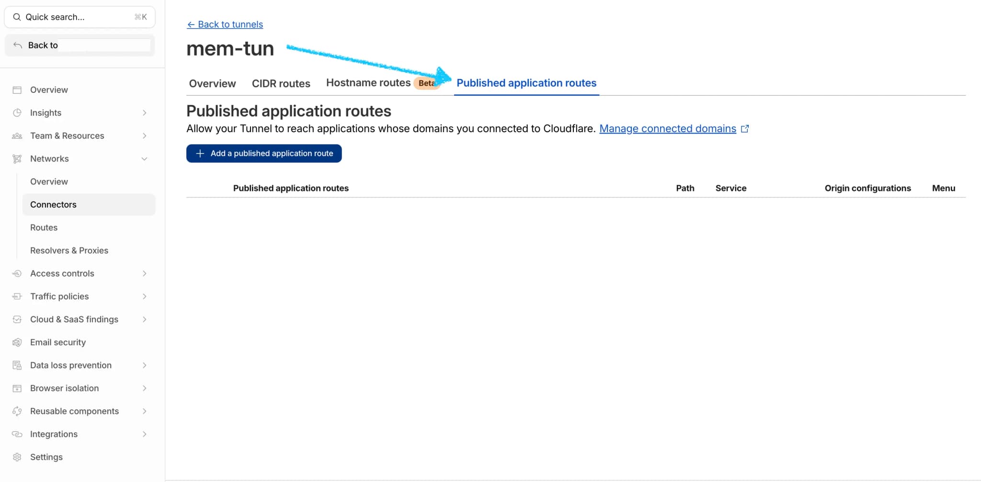
Task: Expand the Insights section
Action: pos(144,112)
